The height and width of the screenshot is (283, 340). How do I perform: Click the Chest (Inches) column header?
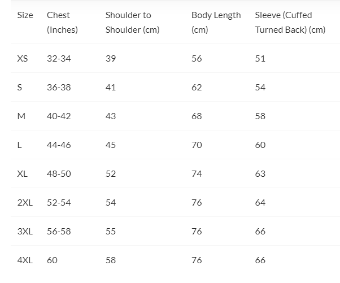tap(62, 23)
